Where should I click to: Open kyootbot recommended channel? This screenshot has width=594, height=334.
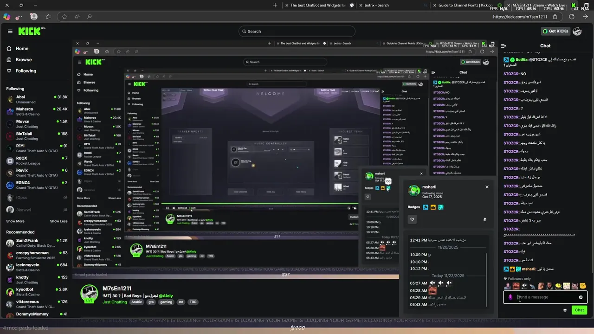(36, 292)
